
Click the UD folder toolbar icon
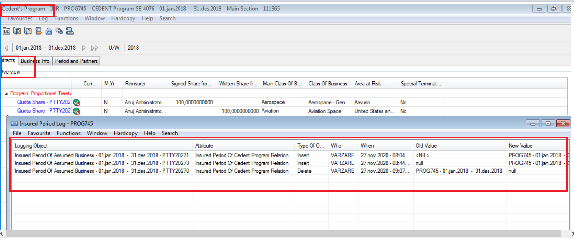click(6, 31)
